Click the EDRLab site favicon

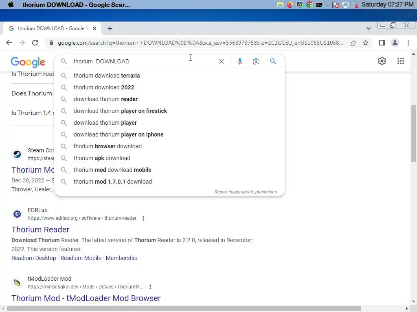[x=17, y=214]
